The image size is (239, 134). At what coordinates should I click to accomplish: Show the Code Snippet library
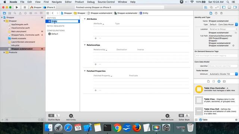click(214, 82)
